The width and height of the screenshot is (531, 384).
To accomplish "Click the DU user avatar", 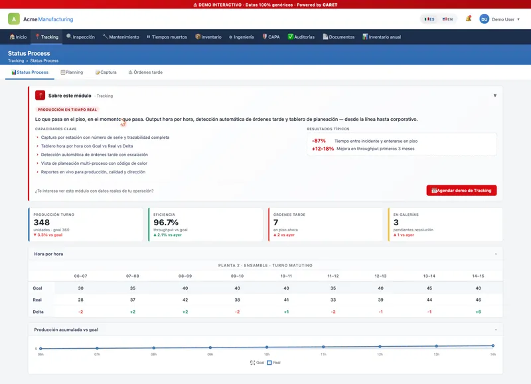I will (x=485, y=19).
